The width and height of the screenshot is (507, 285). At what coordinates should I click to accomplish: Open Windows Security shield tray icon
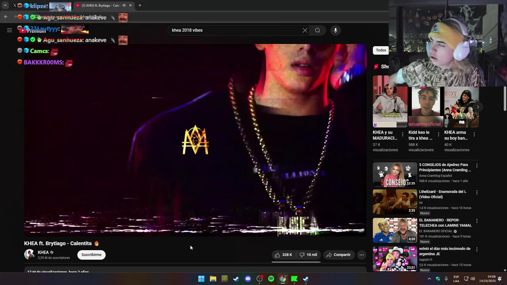[438, 279]
